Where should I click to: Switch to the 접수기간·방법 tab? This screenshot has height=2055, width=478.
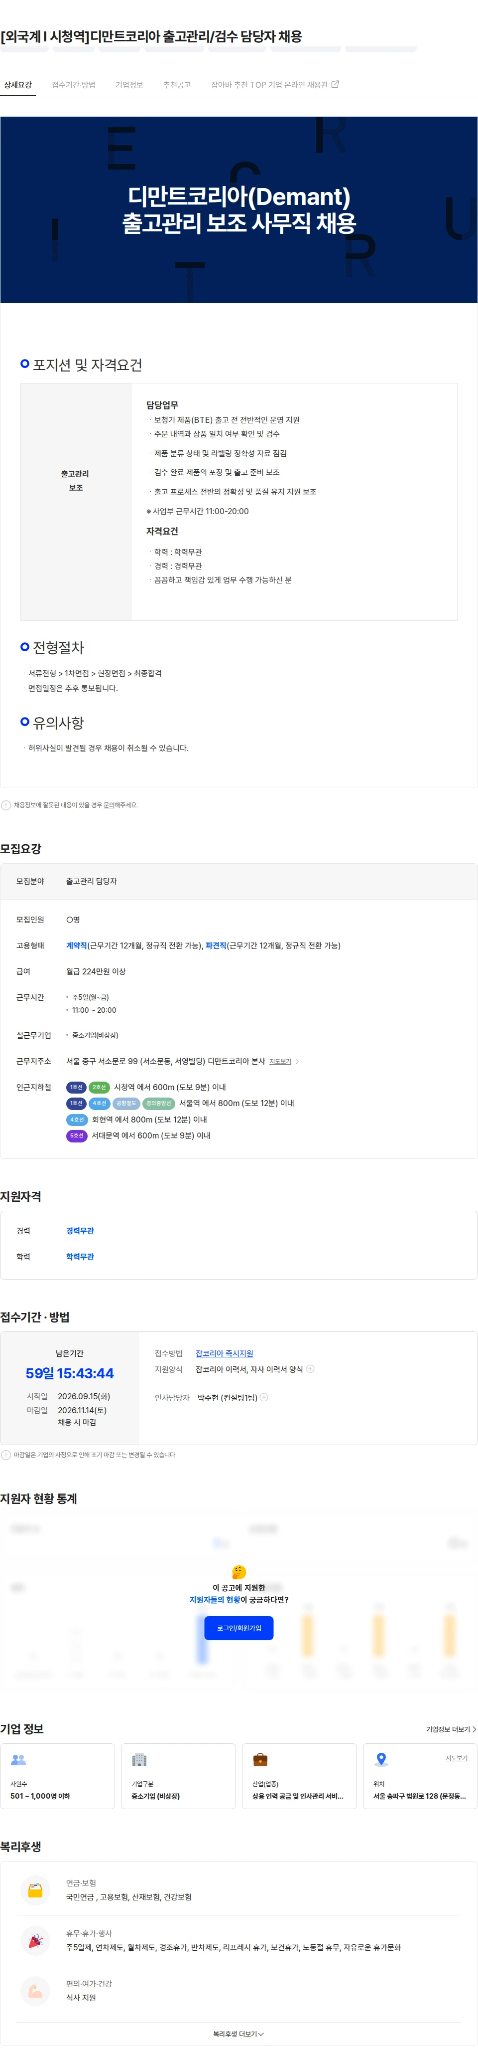click(x=73, y=85)
